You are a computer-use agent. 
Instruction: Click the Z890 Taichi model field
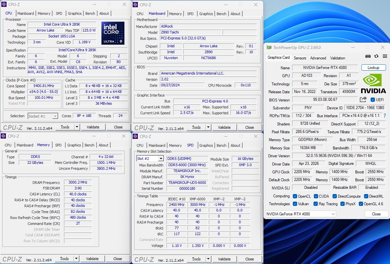point(190,32)
